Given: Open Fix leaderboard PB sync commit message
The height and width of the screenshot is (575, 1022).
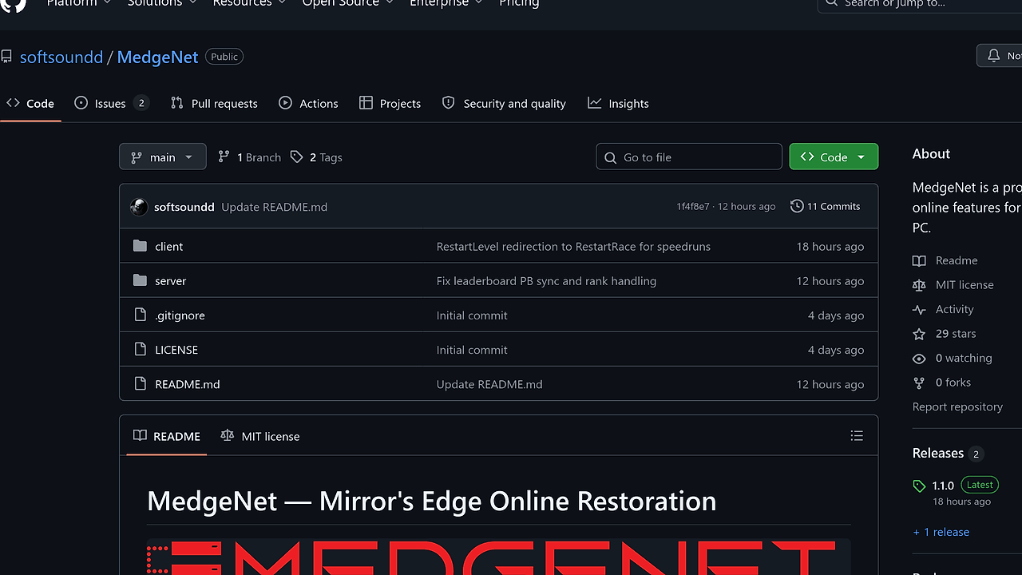Looking at the screenshot, I should point(546,280).
